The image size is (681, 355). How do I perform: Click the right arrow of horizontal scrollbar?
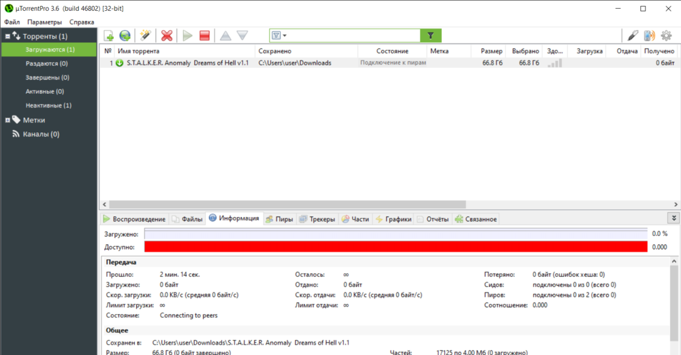[676, 204]
